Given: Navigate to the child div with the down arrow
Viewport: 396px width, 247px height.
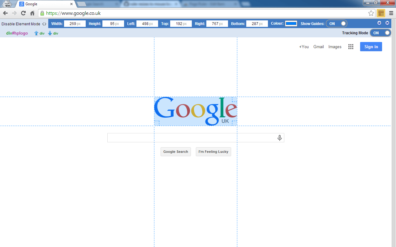Looking at the screenshot, I should pos(50,33).
